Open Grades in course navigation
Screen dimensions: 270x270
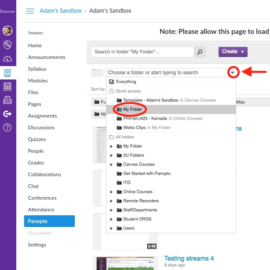(x=36, y=163)
